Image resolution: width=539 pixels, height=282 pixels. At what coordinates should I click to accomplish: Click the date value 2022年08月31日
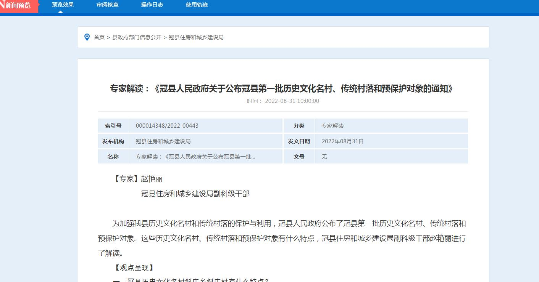(x=343, y=141)
